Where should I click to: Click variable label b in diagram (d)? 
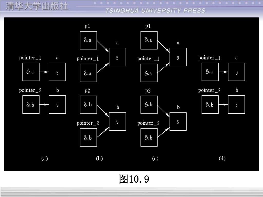point(237,90)
